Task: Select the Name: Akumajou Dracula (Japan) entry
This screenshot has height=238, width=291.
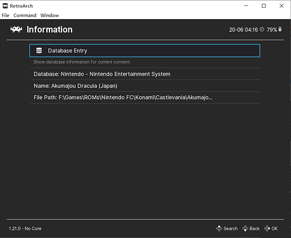Action: pos(145,86)
